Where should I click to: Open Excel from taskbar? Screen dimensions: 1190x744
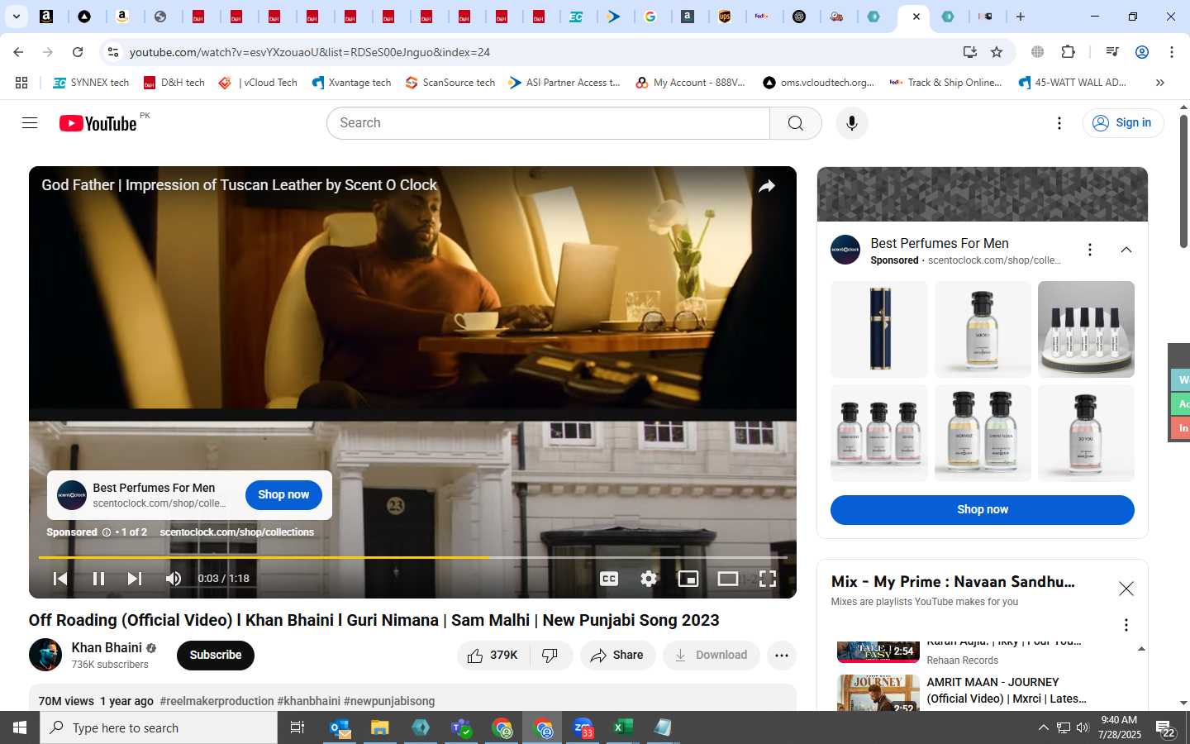[x=623, y=728]
